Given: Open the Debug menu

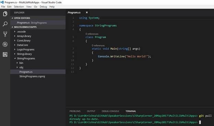Looking at the screenshot, I should click(x=43, y=7).
